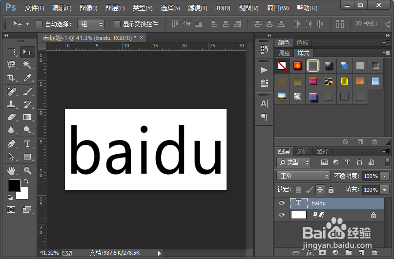394x259 pixels.
Task: Select the Eyedropper tool
Action: (x=27, y=77)
